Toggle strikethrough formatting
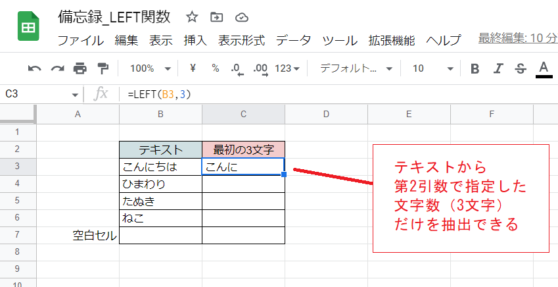The width and height of the screenshot is (558, 287). pyautogui.click(x=521, y=68)
